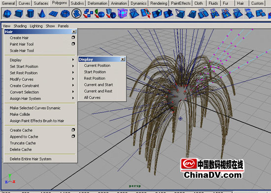Image resolution: width=271 pixels, height=193 pixels.
Task: Switch to the Surfaces shelf tab
Action: tap(41, 3)
